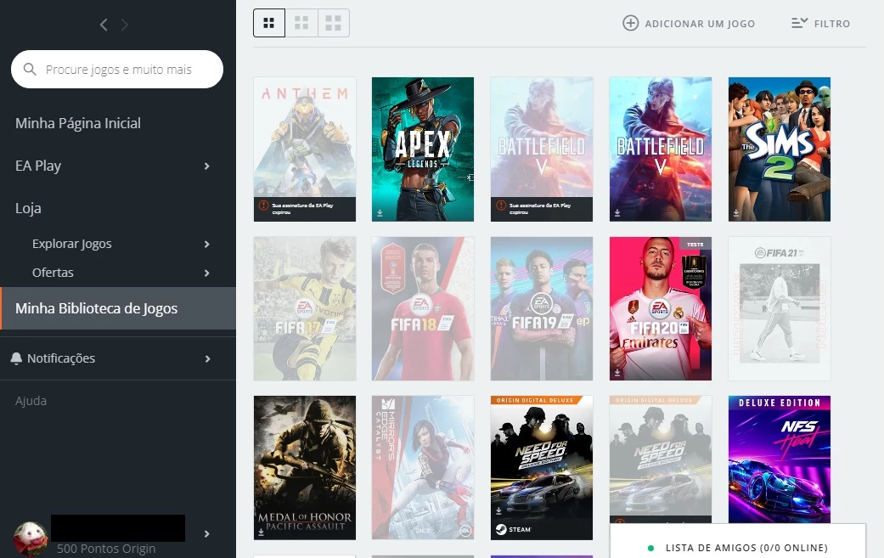Image resolution: width=884 pixels, height=558 pixels.
Task: Expand the Notificações chevron
Action: 207,359
